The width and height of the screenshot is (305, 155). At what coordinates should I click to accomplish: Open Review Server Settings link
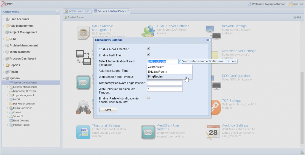coord(239,51)
